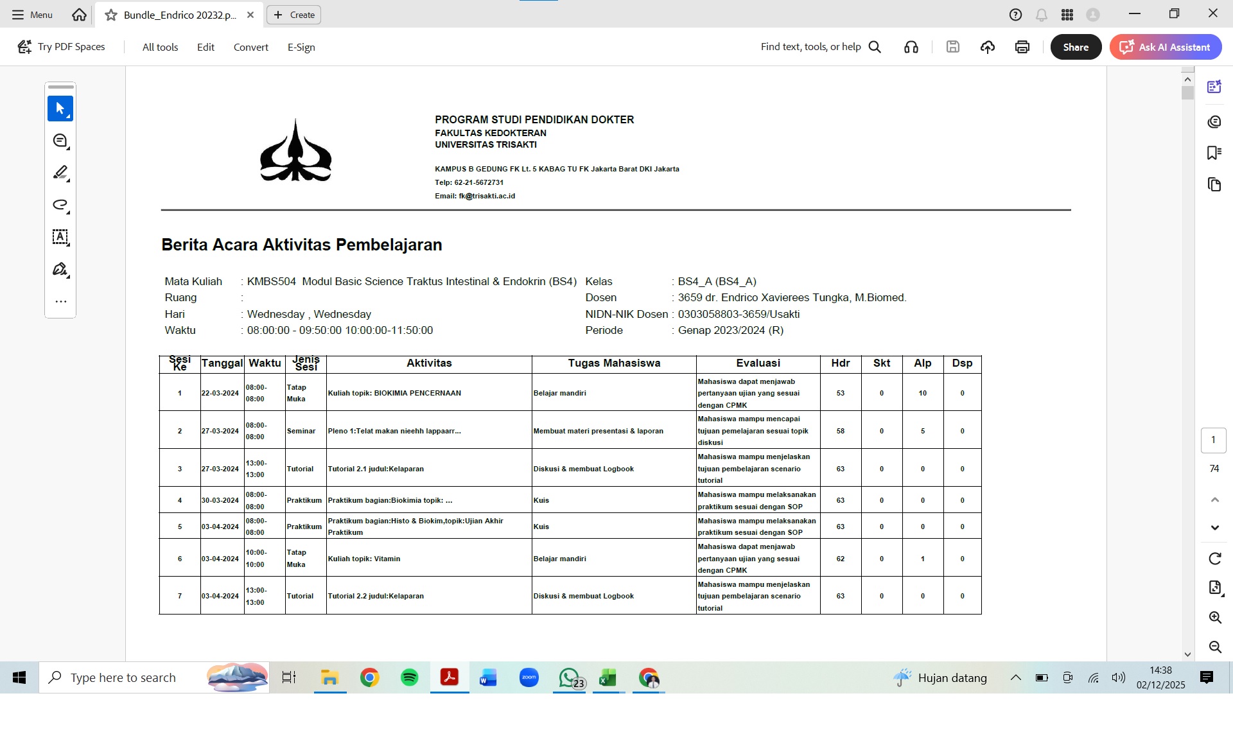Image resolution: width=1233 pixels, height=750 pixels.
Task: Go to previous page chevron up
Action: pos(1214,500)
